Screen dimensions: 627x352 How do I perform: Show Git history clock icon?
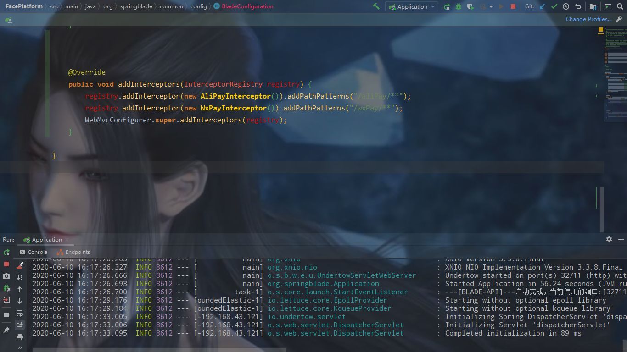coord(566,7)
